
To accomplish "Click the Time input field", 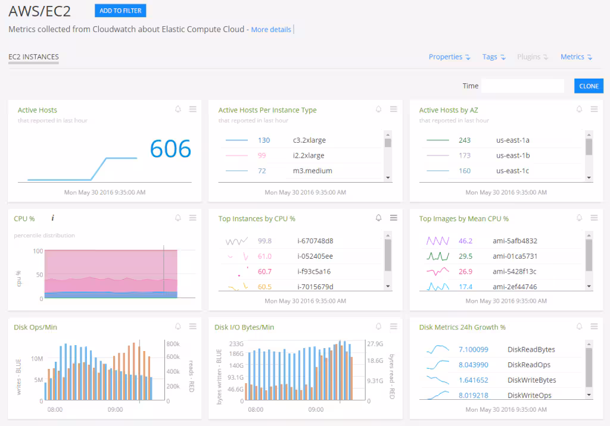I will coord(522,86).
